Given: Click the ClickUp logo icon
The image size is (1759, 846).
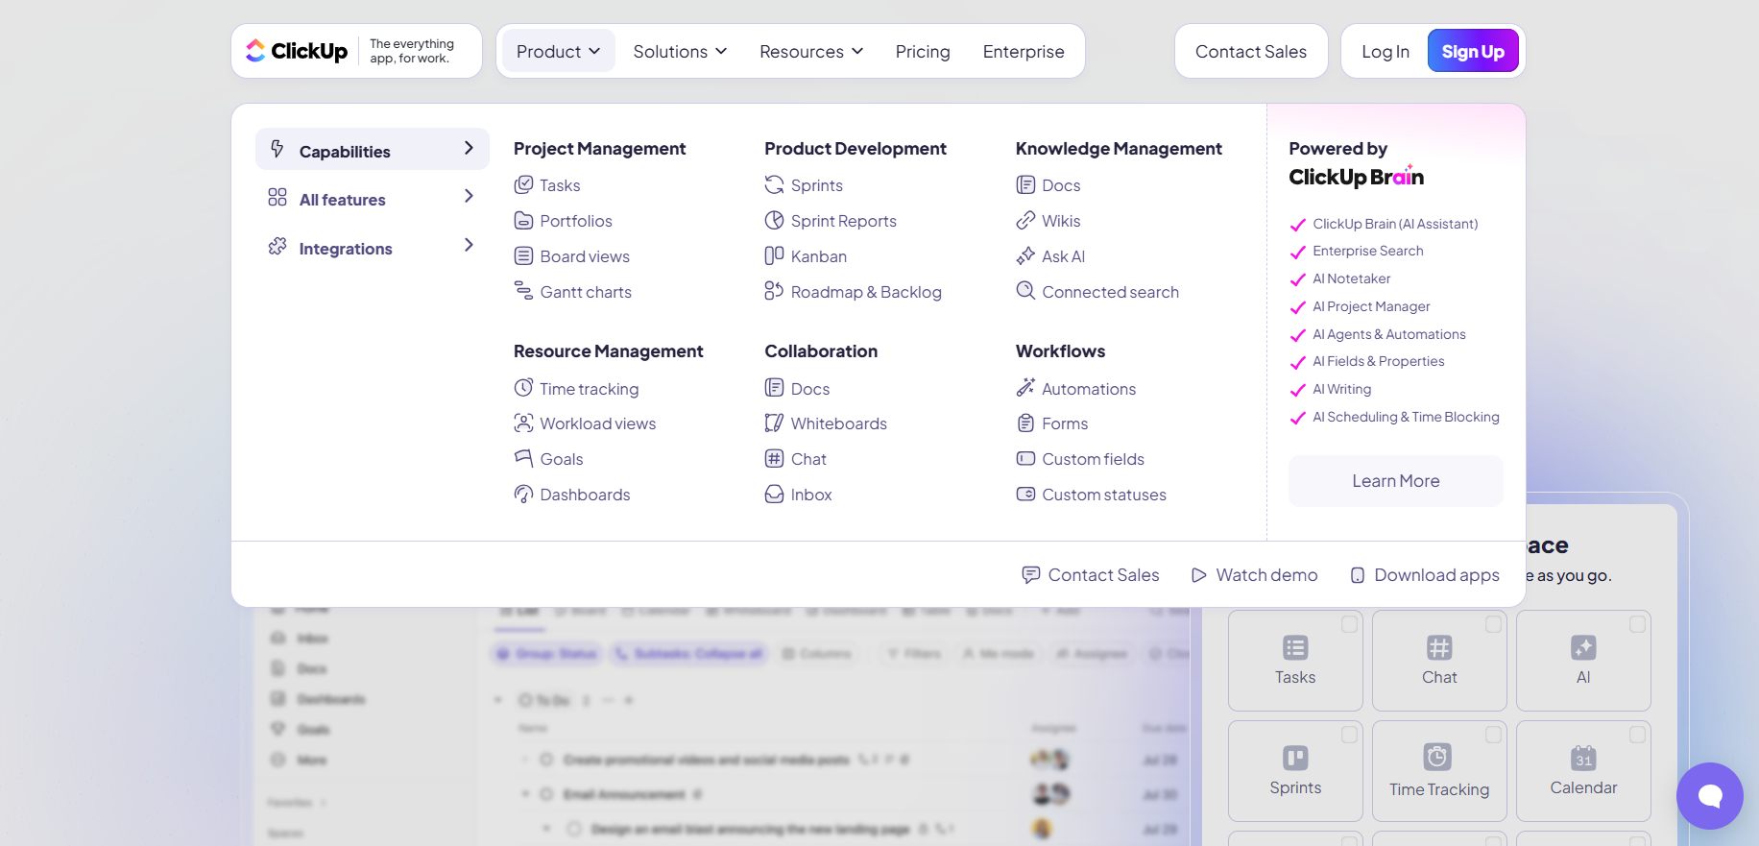Looking at the screenshot, I should pyautogui.click(x=255, y=51).
